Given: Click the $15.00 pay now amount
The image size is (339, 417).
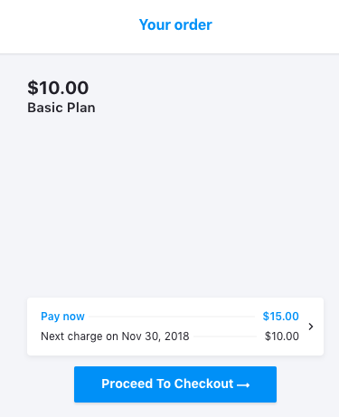Looking at the screenshot, I should (x=280, y=317).
